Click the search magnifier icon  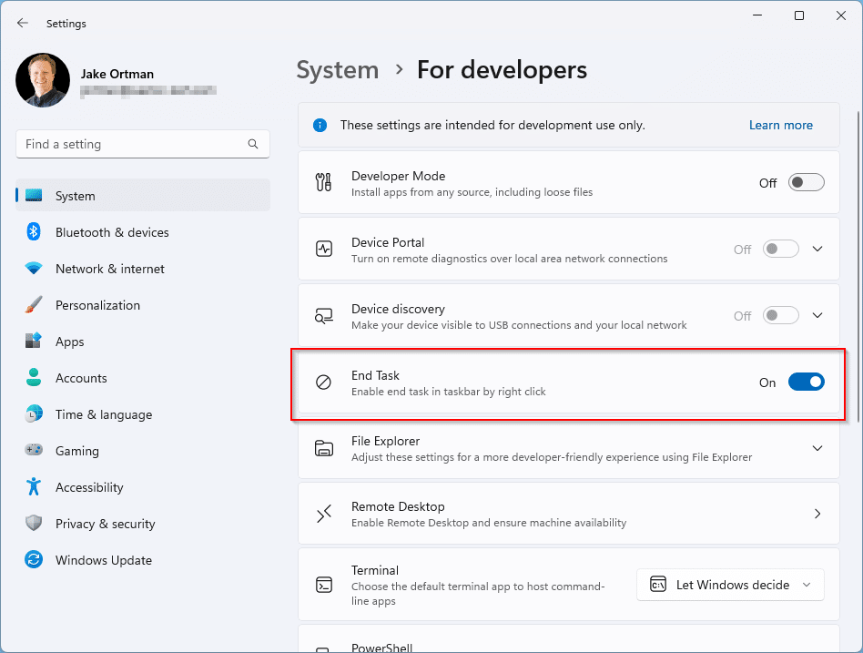(x=253, y=144)
